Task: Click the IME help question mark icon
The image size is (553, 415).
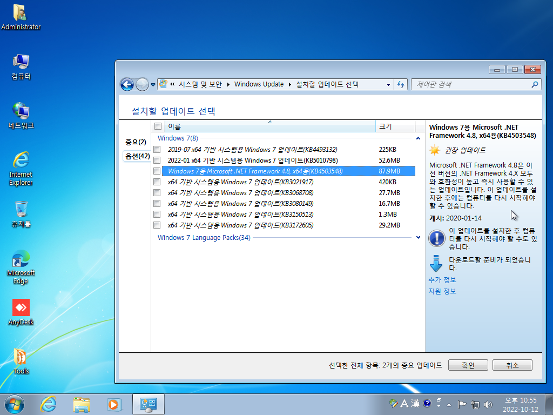Action: point(427,403)
